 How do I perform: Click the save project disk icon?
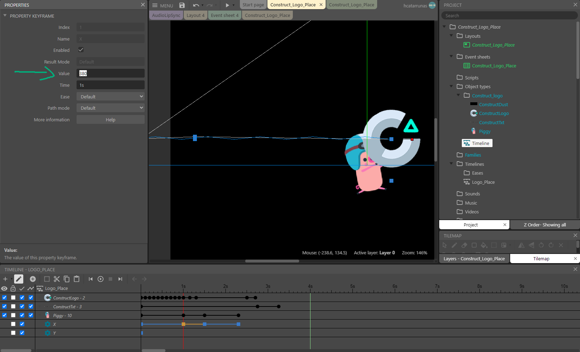pyautogui.click(x=182, y=5)
